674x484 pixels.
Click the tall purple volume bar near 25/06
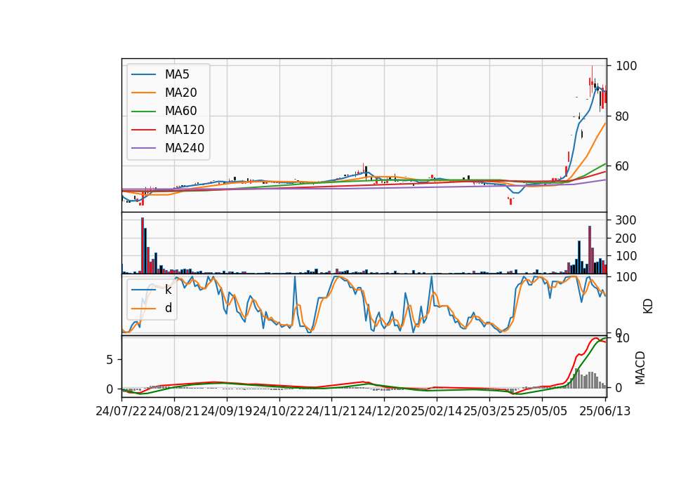click(590, 250)
